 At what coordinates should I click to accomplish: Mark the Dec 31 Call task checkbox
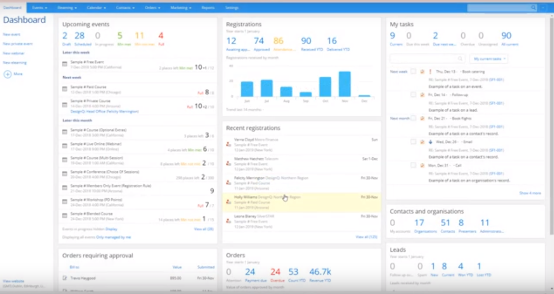click(414, 165)
